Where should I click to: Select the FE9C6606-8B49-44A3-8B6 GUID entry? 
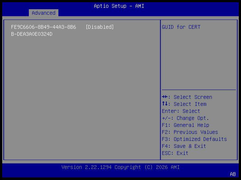pos(44,27)
